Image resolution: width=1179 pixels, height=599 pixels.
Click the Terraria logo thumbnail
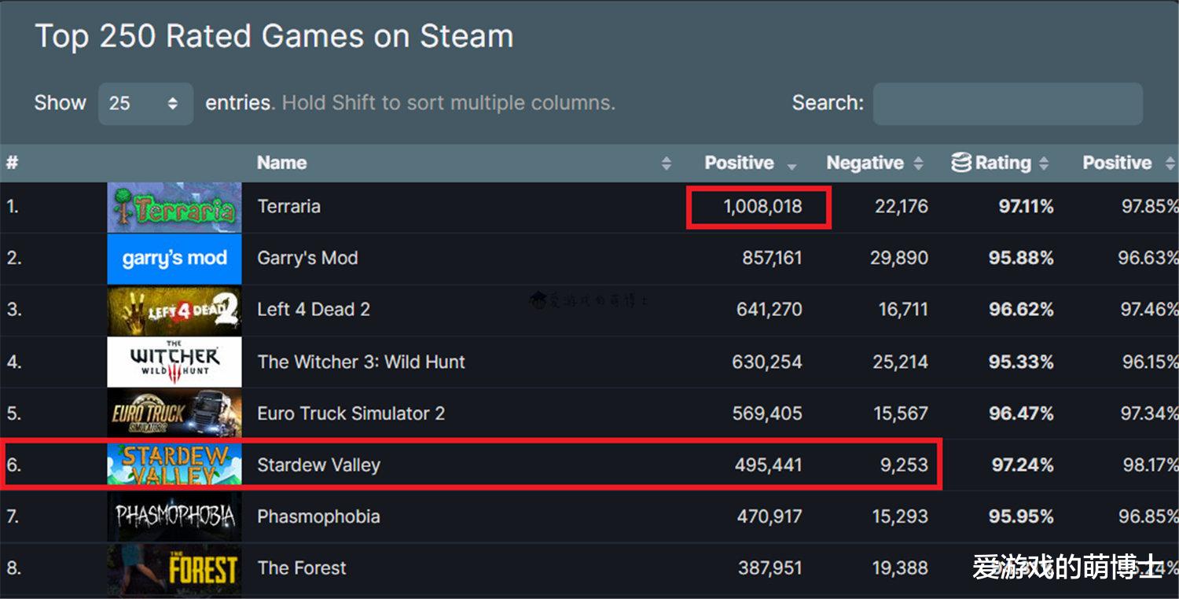pos(174,208)
